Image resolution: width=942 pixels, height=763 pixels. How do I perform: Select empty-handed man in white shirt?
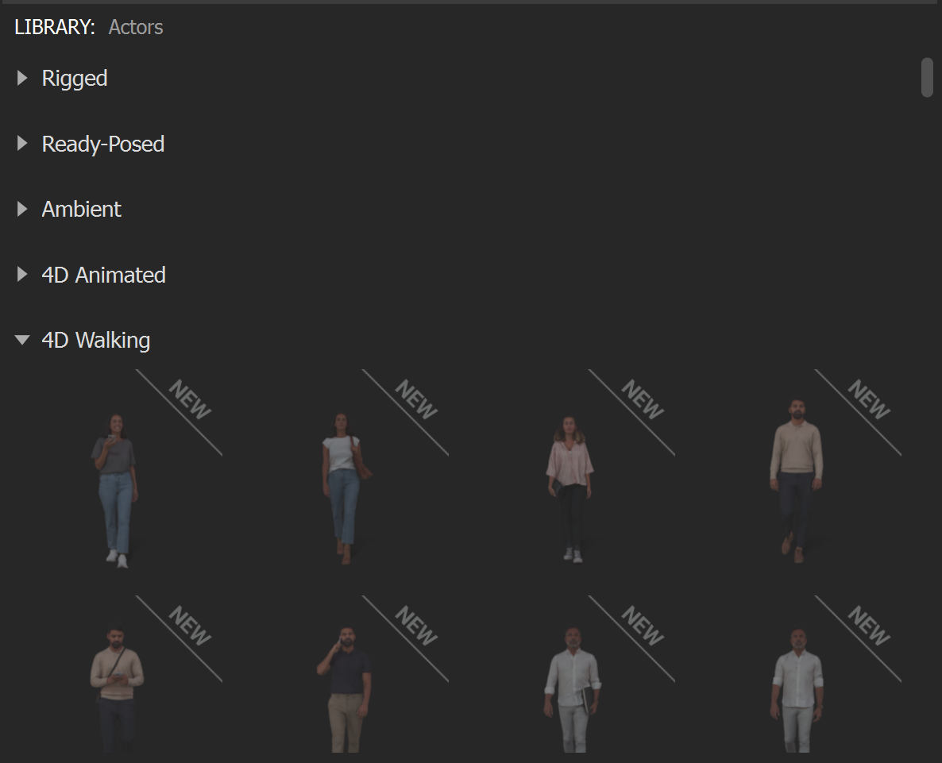tap(797, 690)
